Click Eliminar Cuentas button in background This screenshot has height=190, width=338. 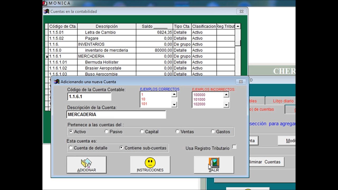266,162
